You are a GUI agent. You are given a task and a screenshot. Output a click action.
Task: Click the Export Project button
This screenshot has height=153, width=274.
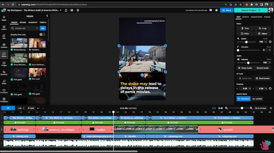pos(250,10)
